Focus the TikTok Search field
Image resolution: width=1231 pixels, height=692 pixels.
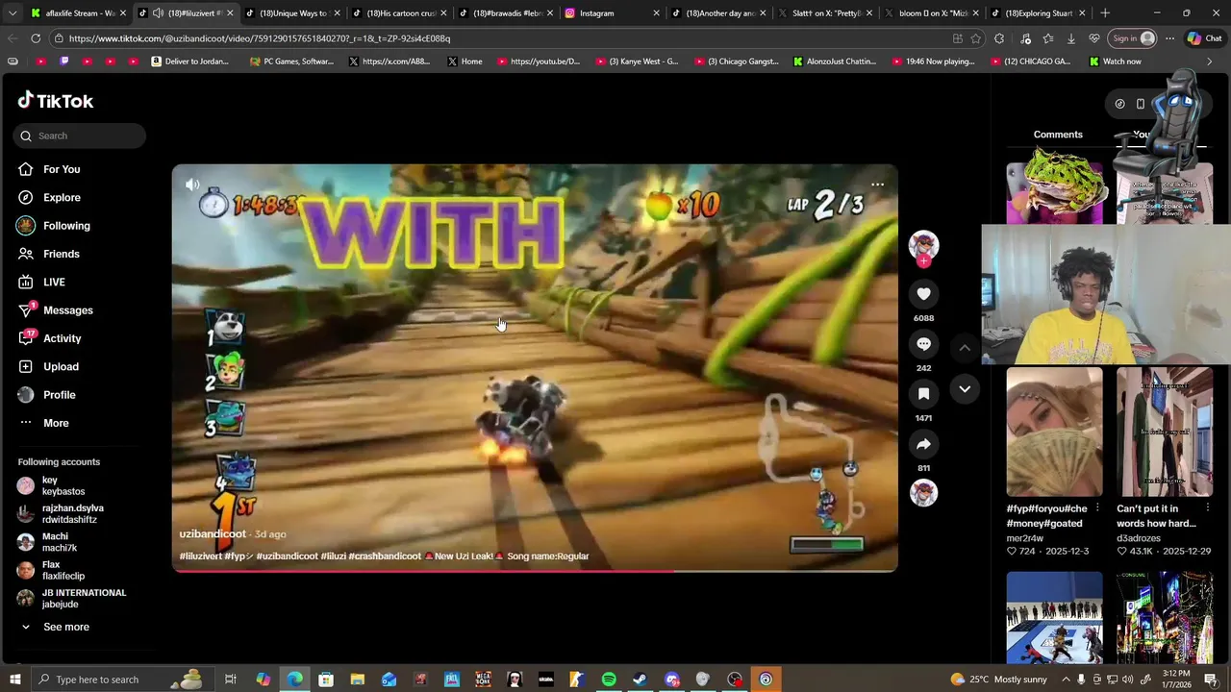click(x=80, y=136)
